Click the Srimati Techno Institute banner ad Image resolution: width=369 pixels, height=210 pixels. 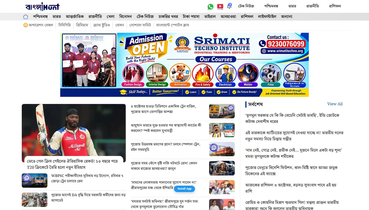click(x=184, y=65)
